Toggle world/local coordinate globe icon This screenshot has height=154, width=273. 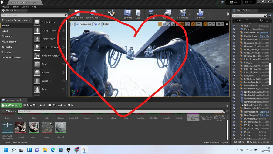173,24
